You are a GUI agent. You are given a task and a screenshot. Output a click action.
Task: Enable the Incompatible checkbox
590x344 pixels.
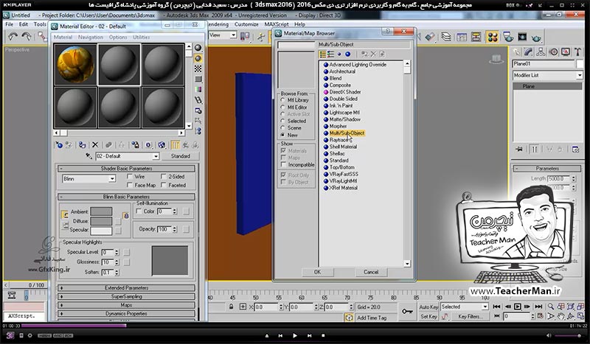coord(284,165)
